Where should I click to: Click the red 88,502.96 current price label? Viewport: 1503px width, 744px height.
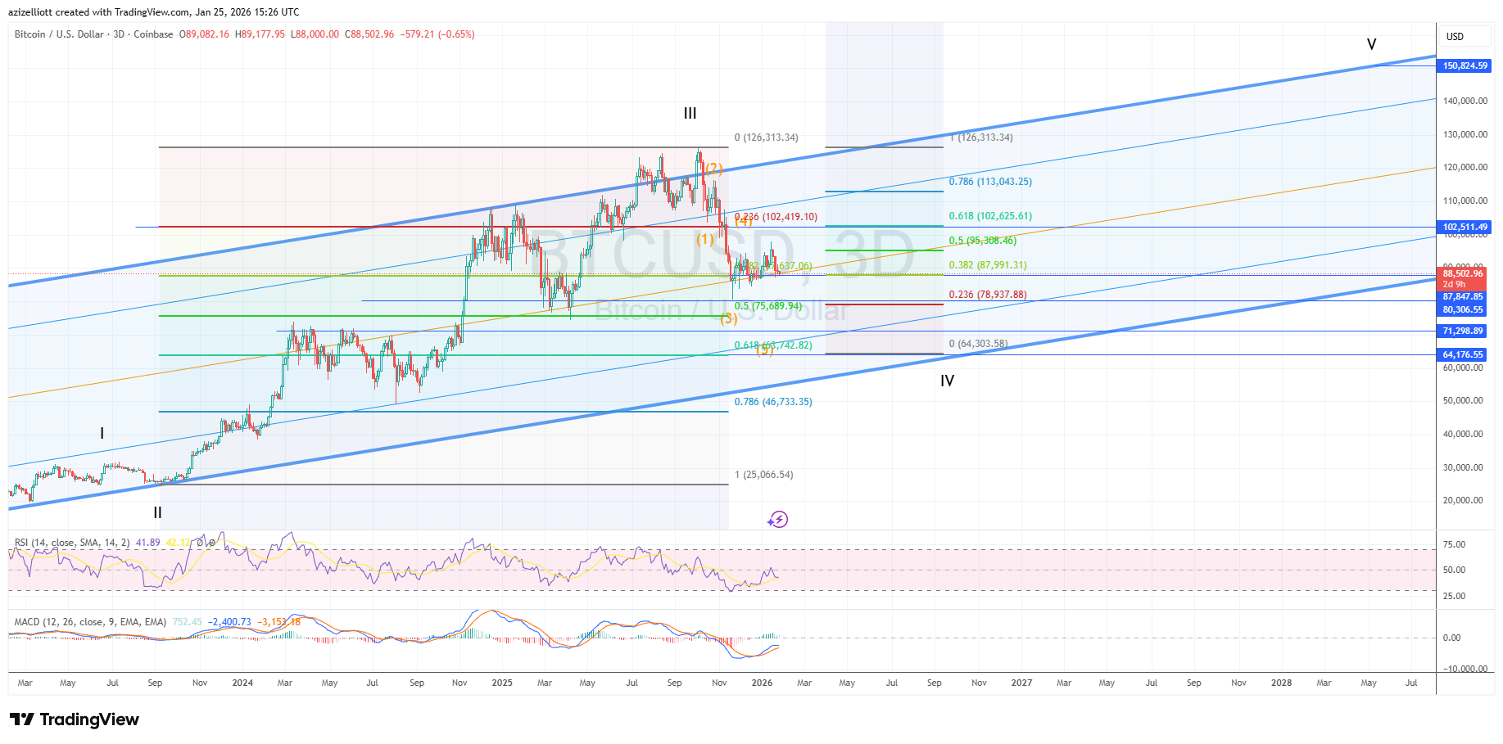[1463, 278]
